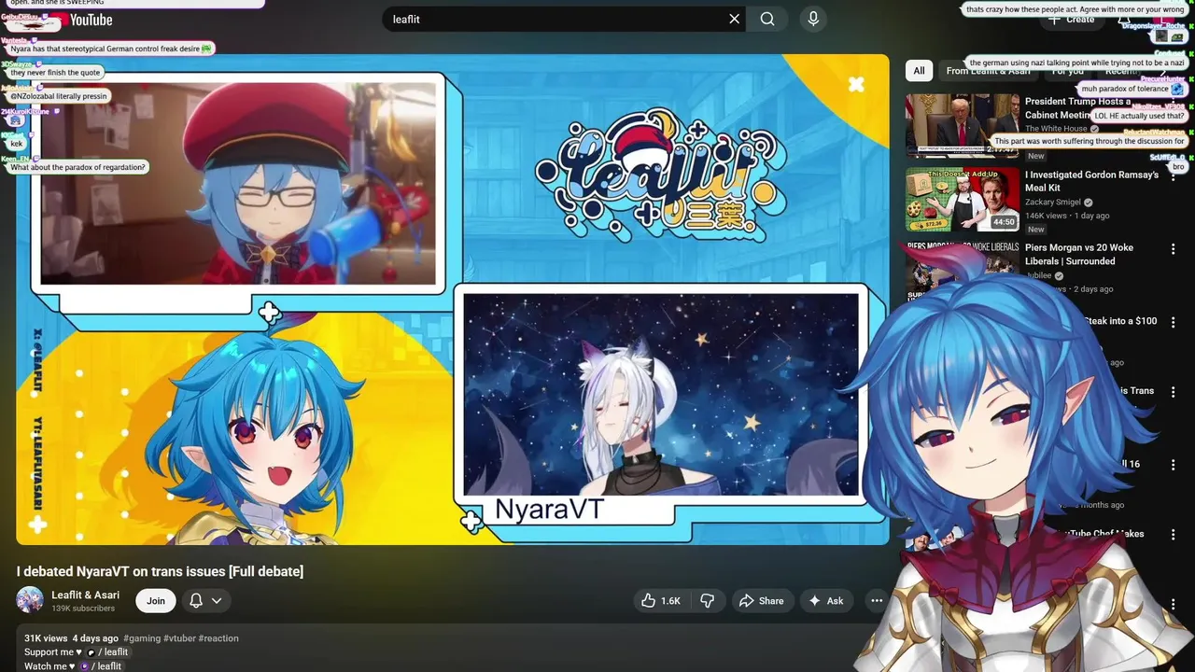
Task: Click the Create button
Action: [x=1072, y=19]
